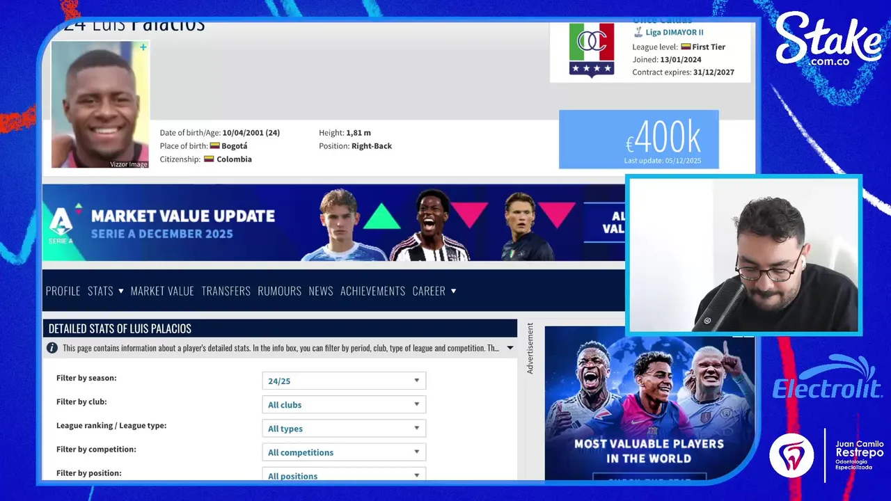Click the €400k market value box
Image resolution: width=891 pixels, height=501 pixels.
tap(639, 139)
